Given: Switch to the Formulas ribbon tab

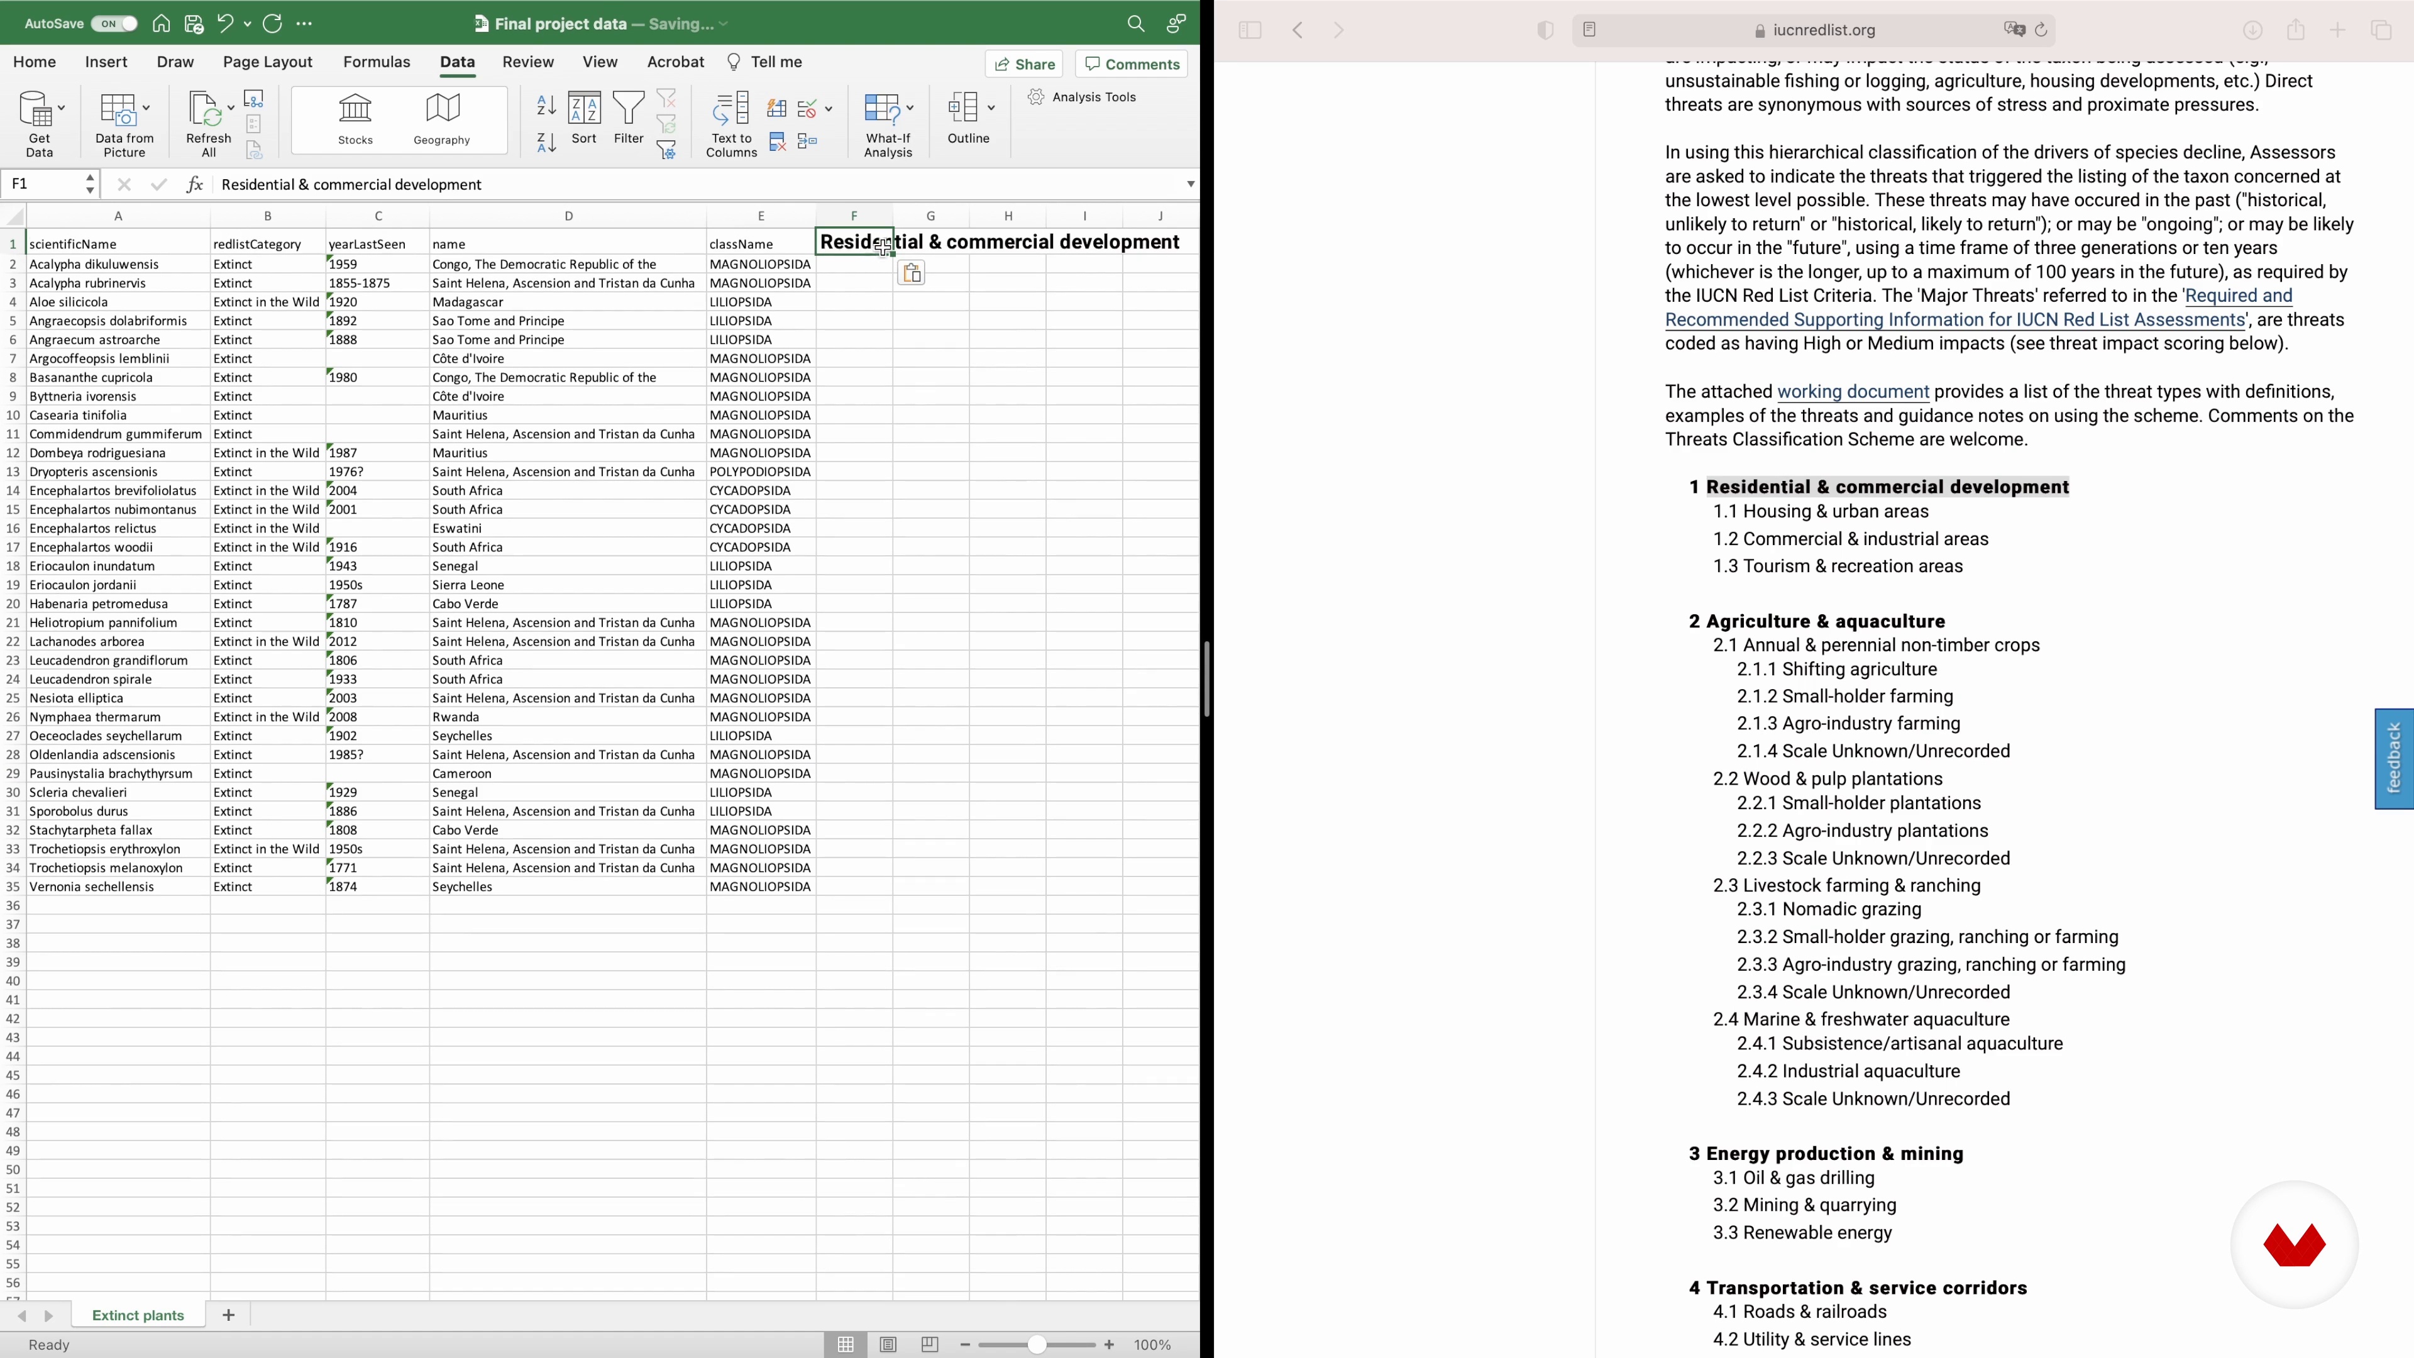Looking at the screenshot, I should [x=377, y=62].
